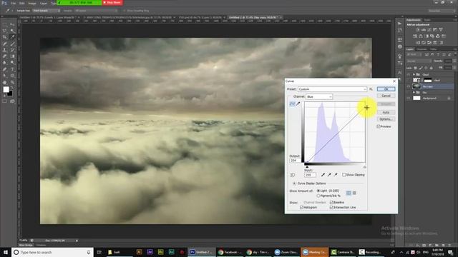Viewport: 458px width, 257px height.
Task: Select the Eraser tool
Action: 5,56
